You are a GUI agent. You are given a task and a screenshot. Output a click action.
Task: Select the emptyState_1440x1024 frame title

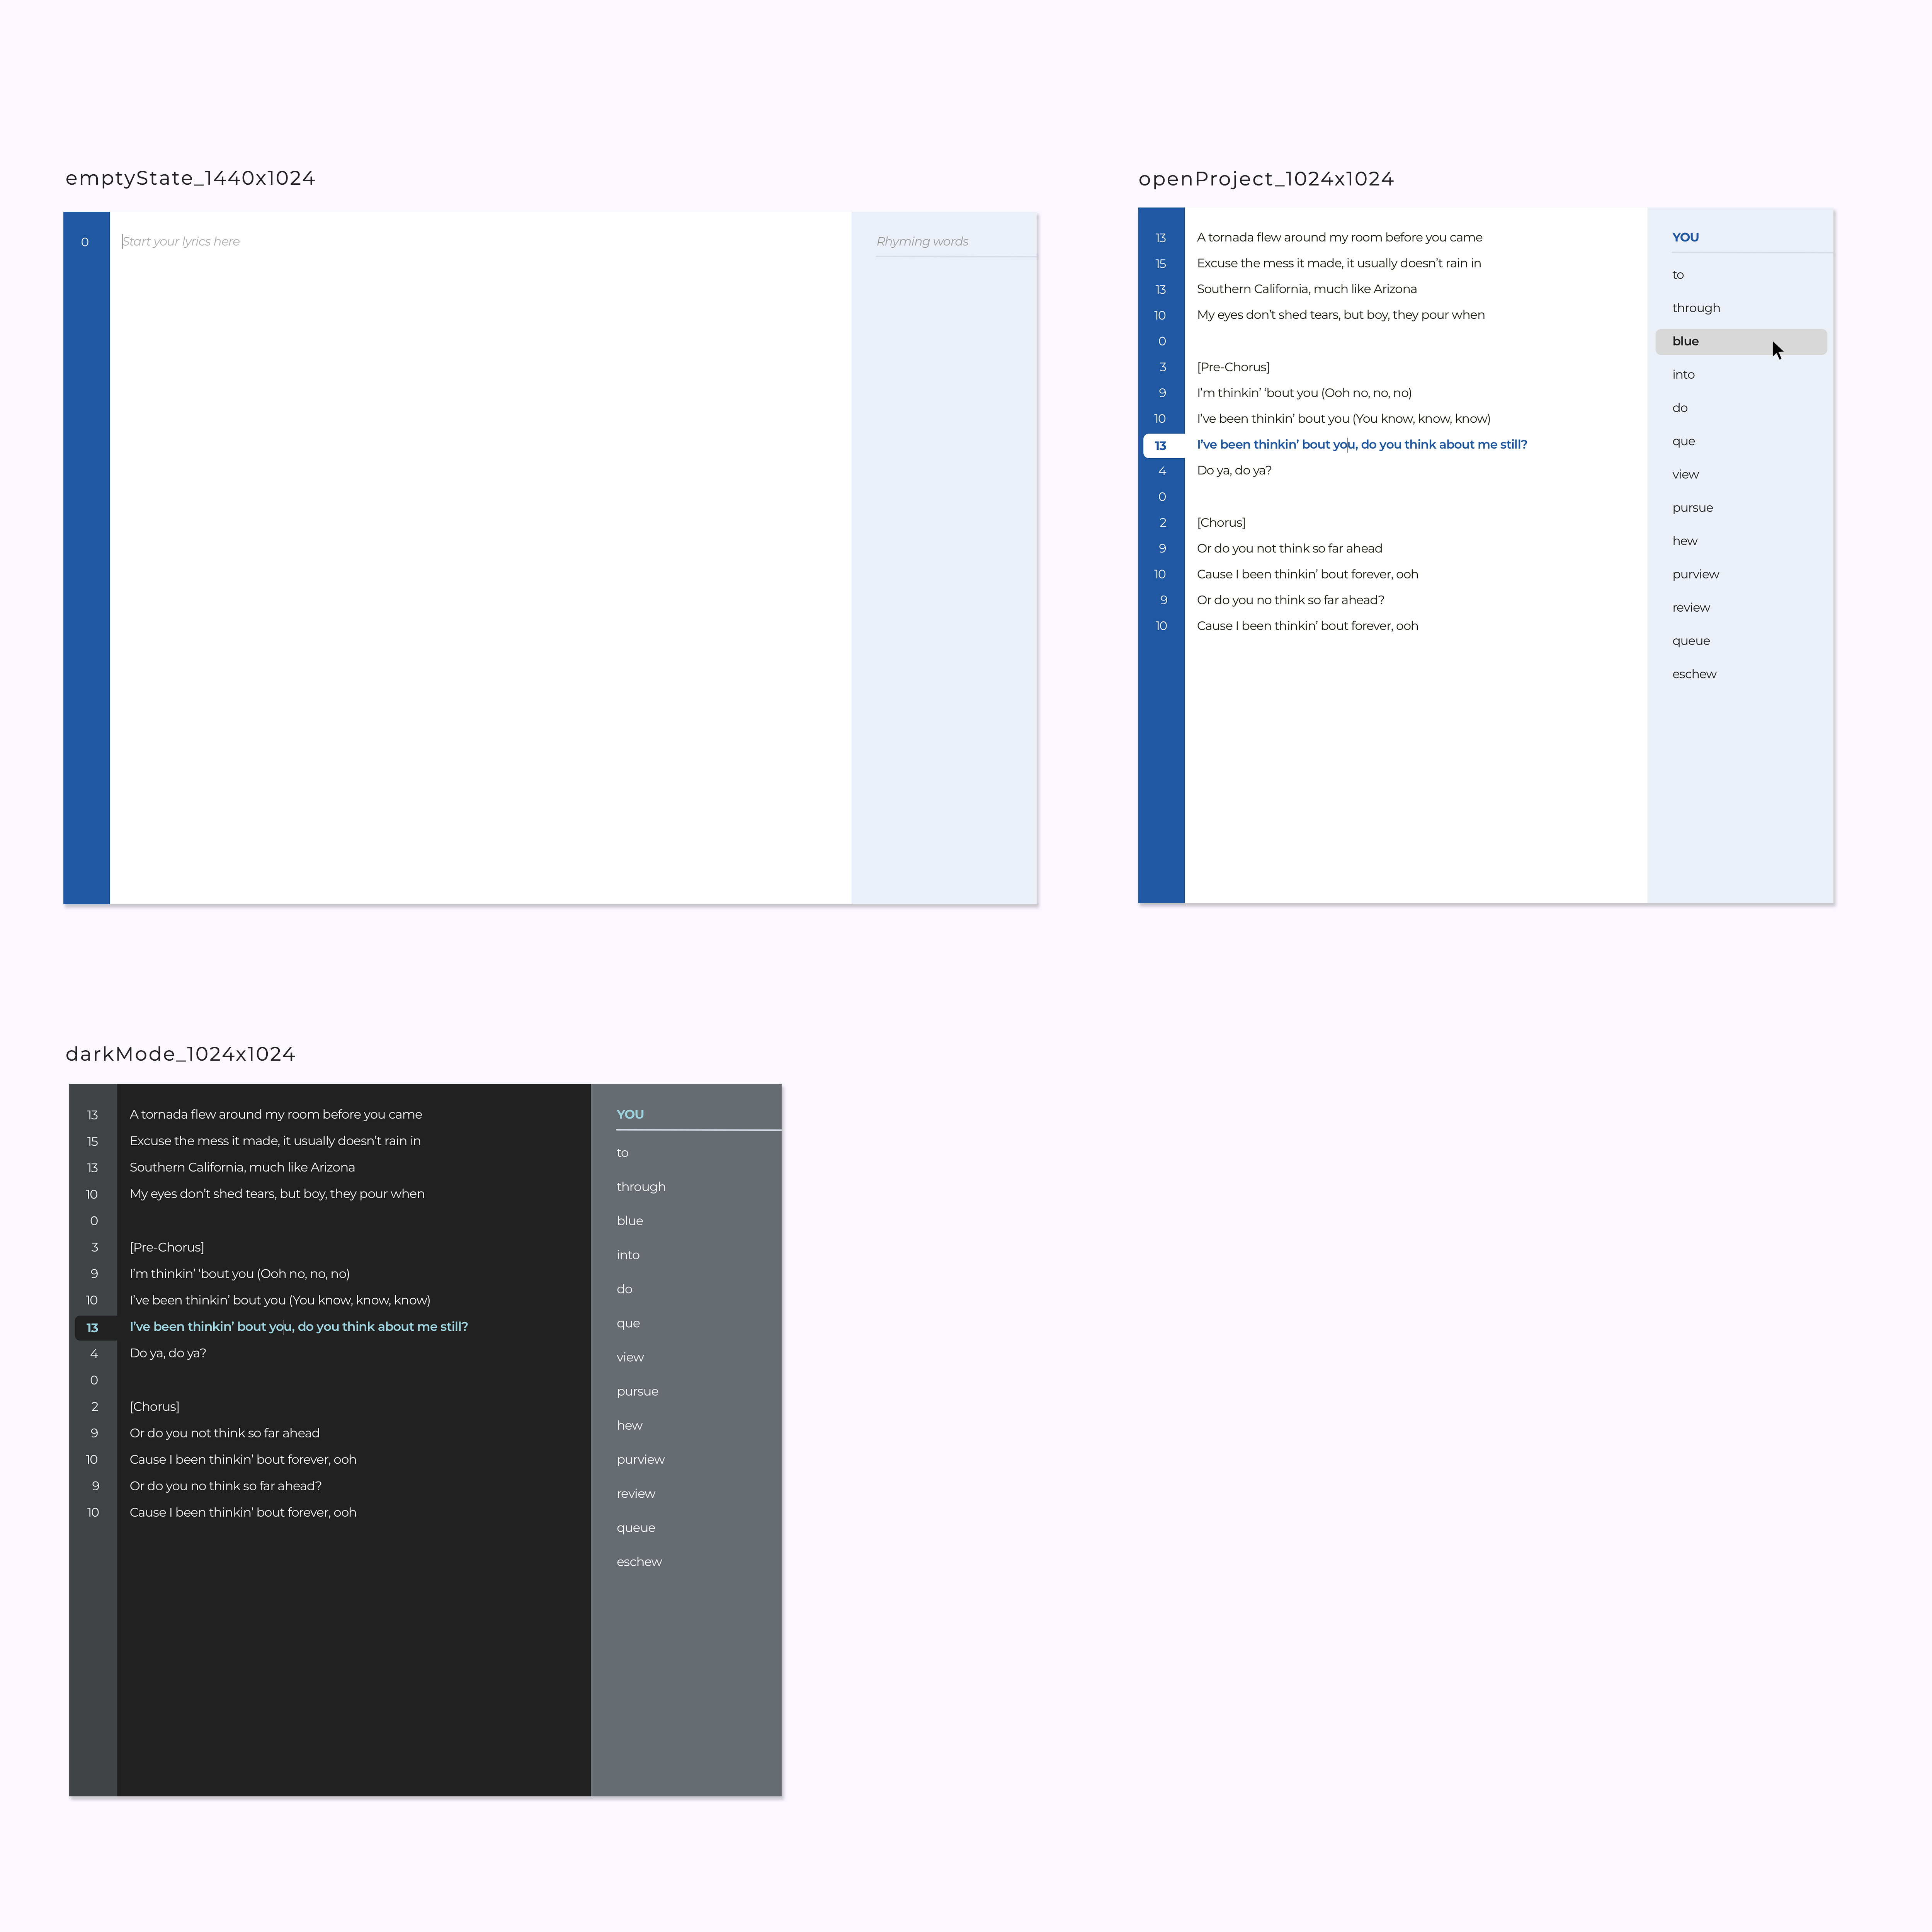click(190, 178)
